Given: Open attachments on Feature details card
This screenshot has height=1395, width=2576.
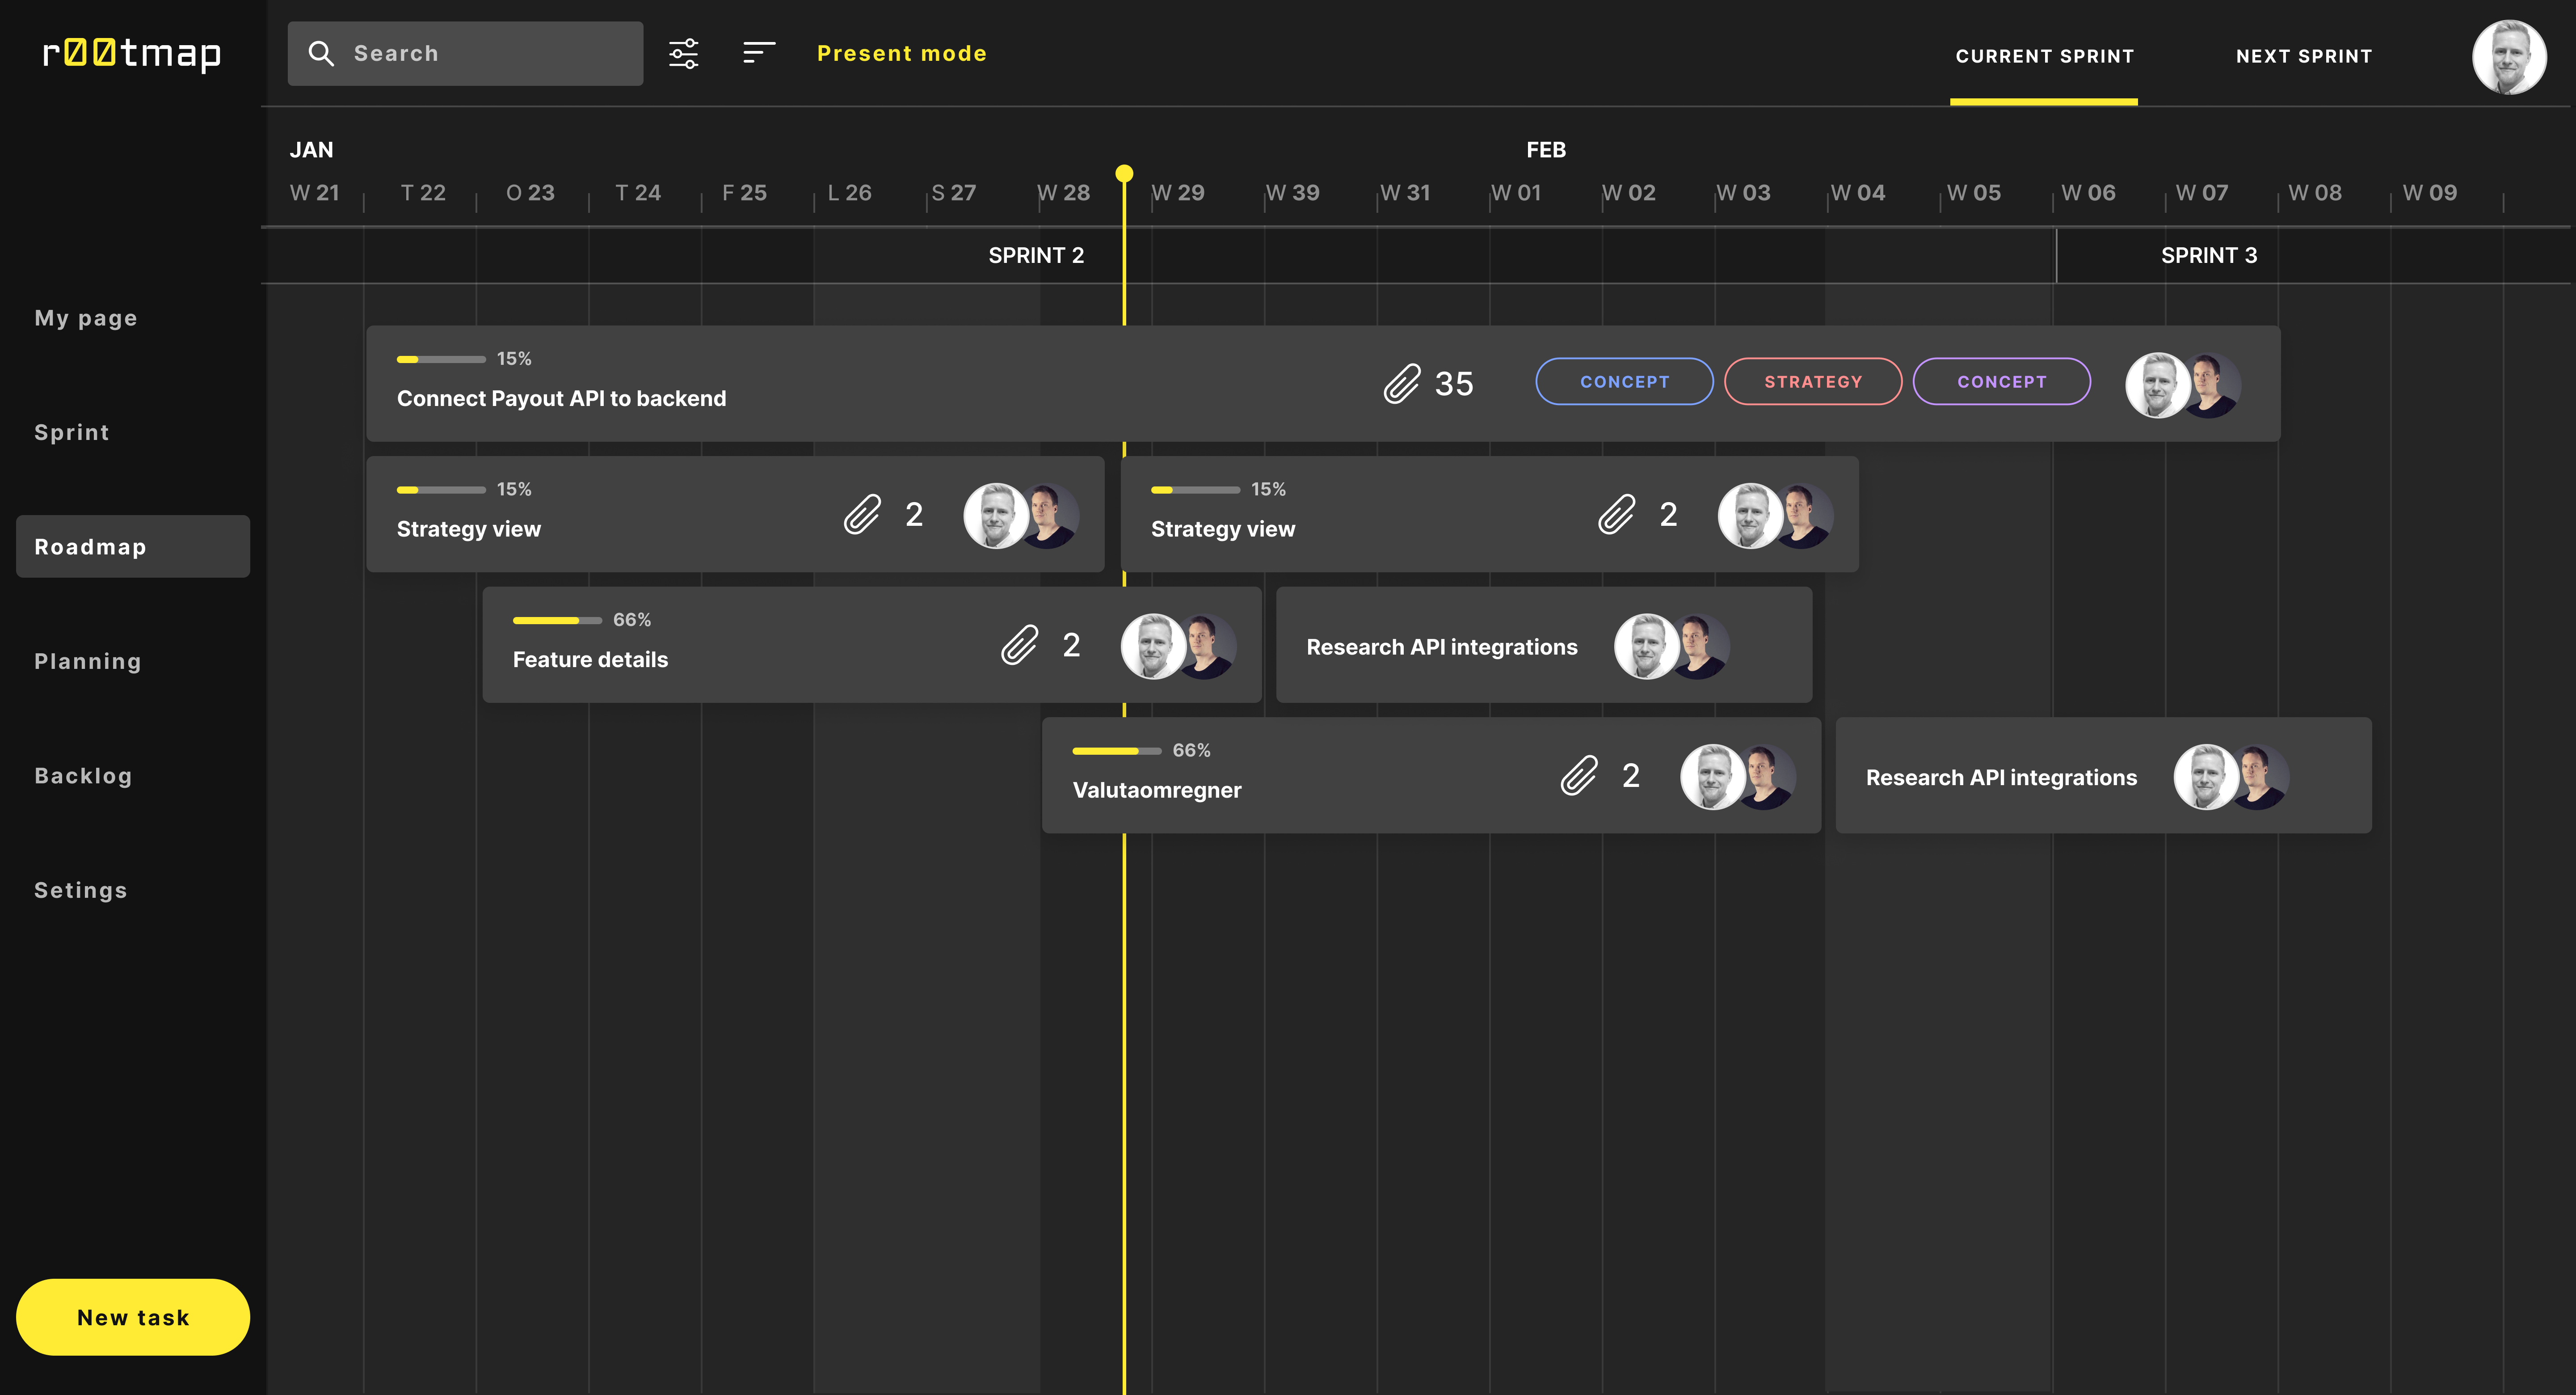Looking at the screenshot, I should point(1020,646).
